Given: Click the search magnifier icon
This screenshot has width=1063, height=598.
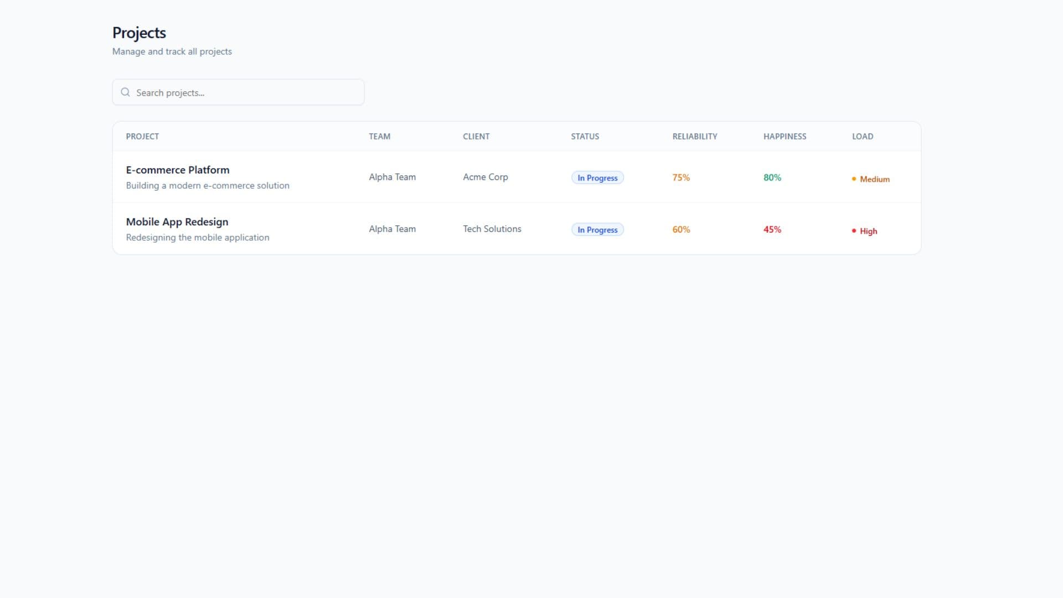Looking at the screenshot, I should point(125,92).
